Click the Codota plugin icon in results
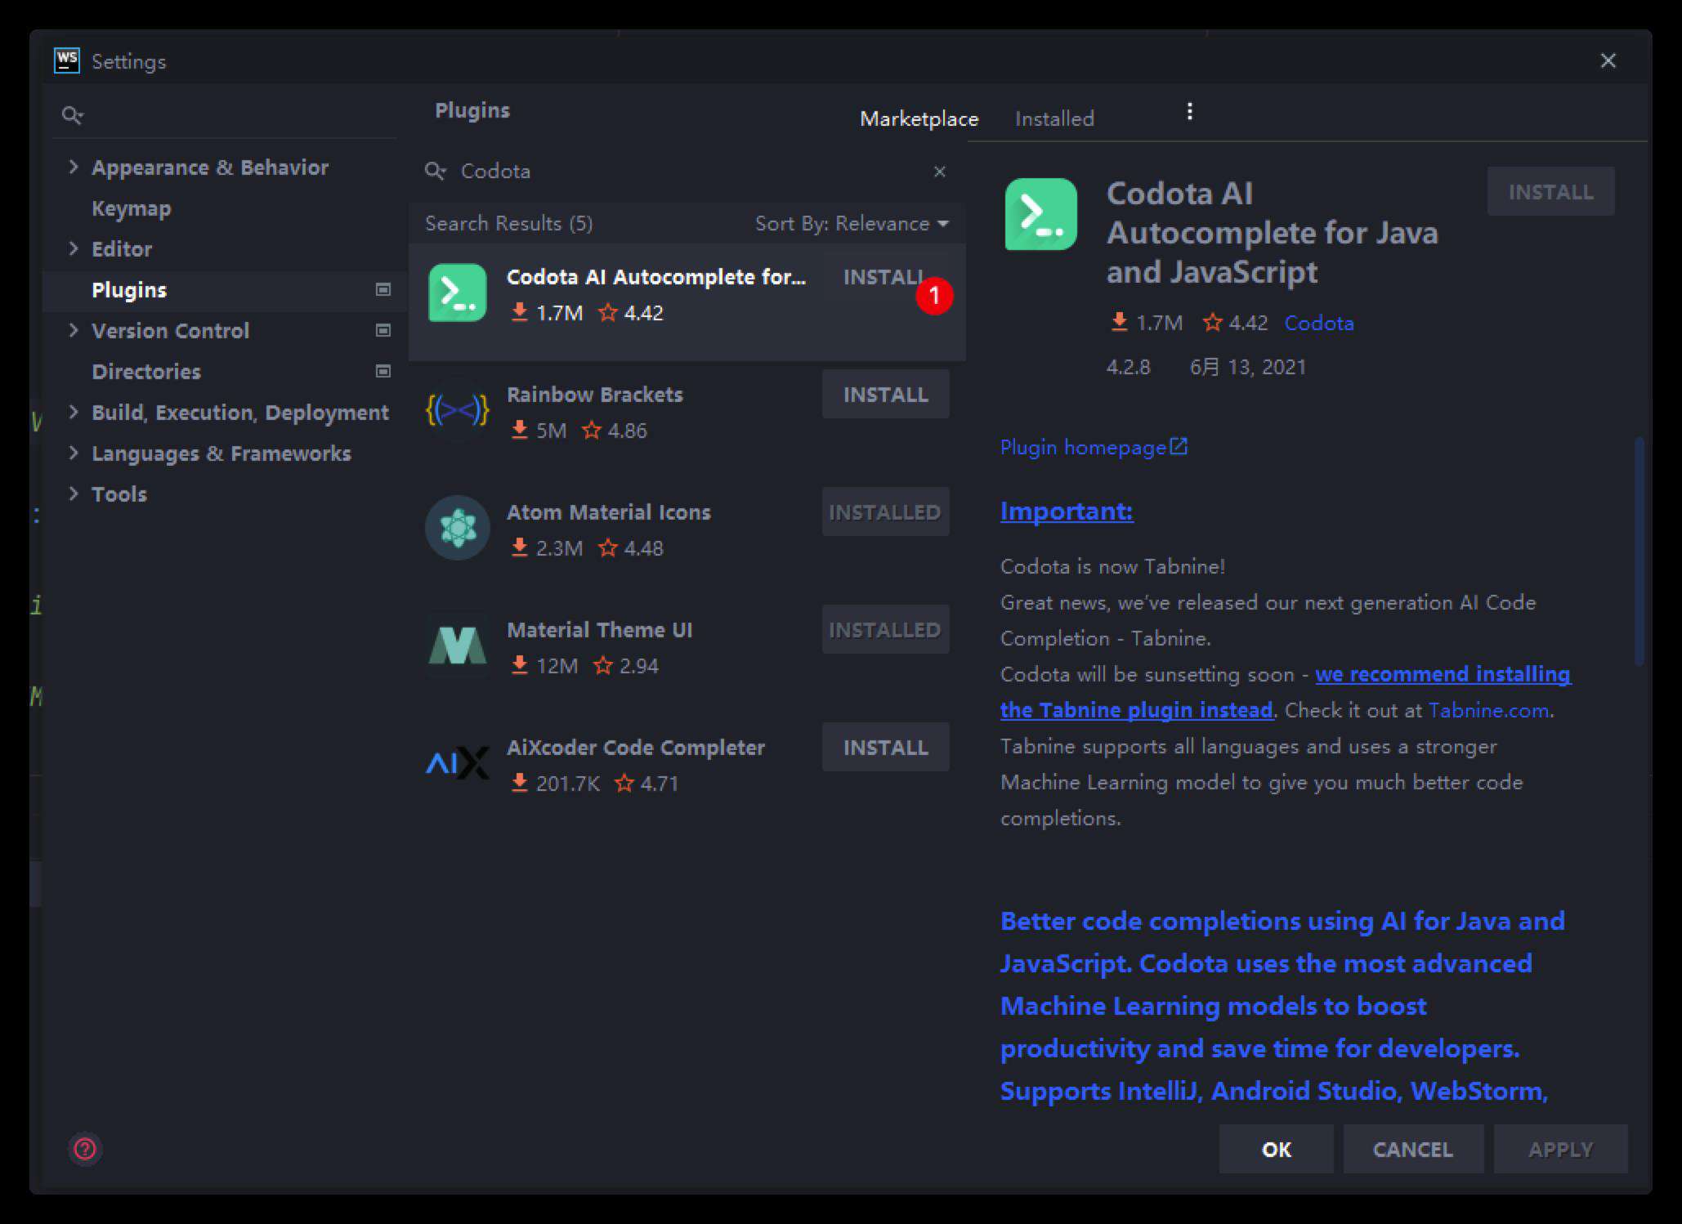This screenshot has width=1682, height=1224. pyautogui.click(x=458, y=293)
